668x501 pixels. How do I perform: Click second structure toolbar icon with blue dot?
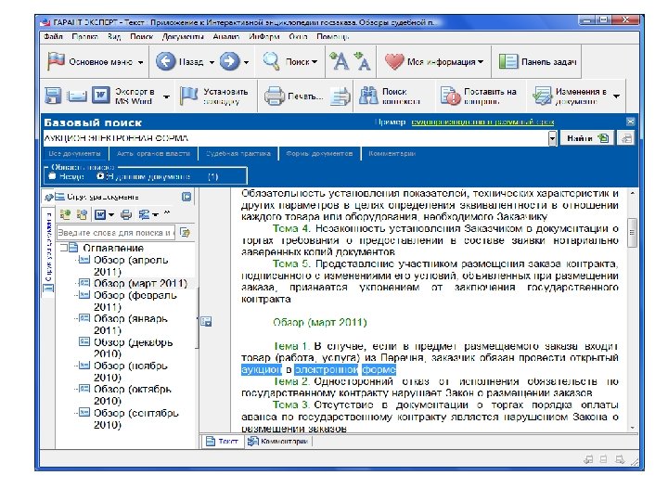pos(81,214)
